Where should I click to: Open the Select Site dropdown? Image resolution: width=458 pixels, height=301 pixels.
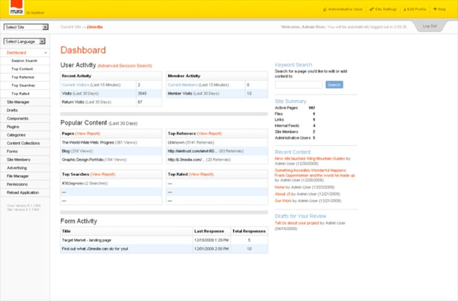(x=26, y=27)
